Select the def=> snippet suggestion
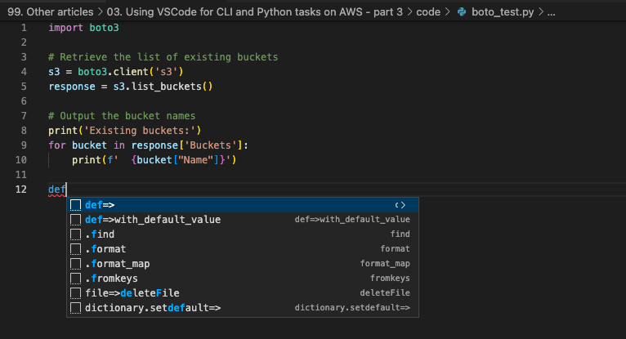Screen dimensions: 626x339 pos(243,205)
